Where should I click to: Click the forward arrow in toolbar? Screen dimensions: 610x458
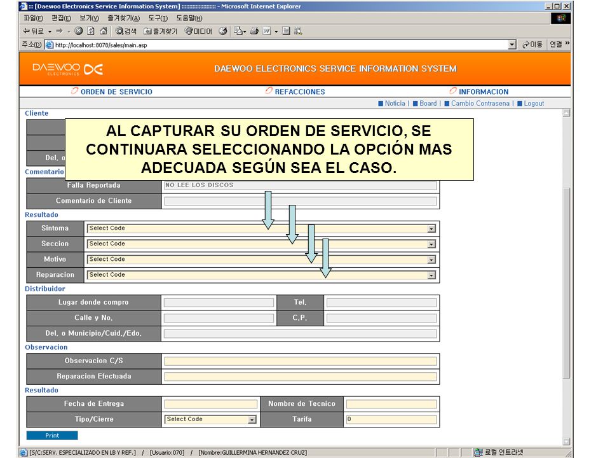pyautogui.click(x=59, y=31)
